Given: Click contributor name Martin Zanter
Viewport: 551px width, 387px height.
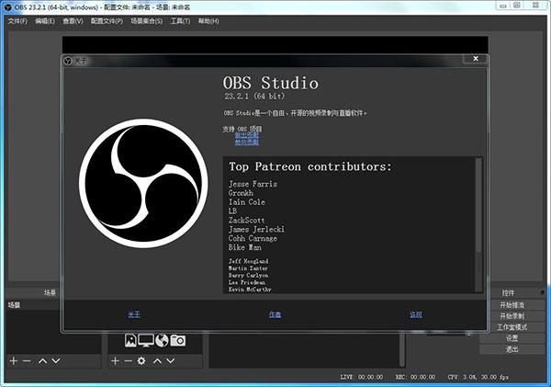Looking at the screenshot, I should [248, 268].
